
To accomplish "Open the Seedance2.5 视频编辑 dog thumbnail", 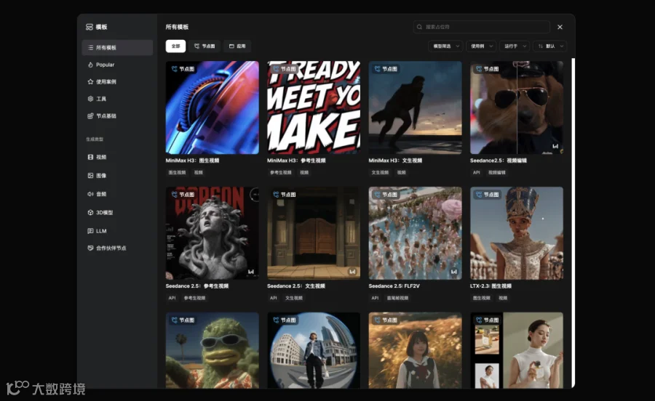I will 517,108.
